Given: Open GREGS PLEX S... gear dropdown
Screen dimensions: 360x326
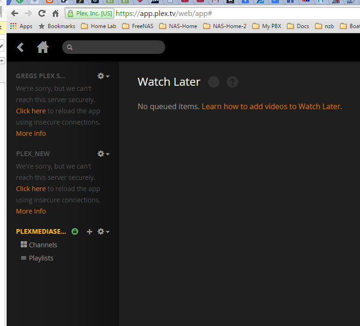Looking at the screenshot, I should 103,76.
